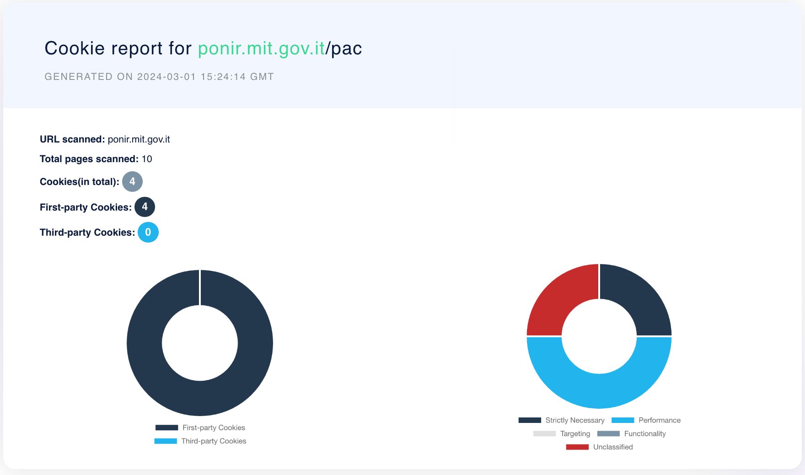The image size is (805, 475).
Task: Click the Unclassified legend label
Action: pyautogui.click(x=613, y=447)
